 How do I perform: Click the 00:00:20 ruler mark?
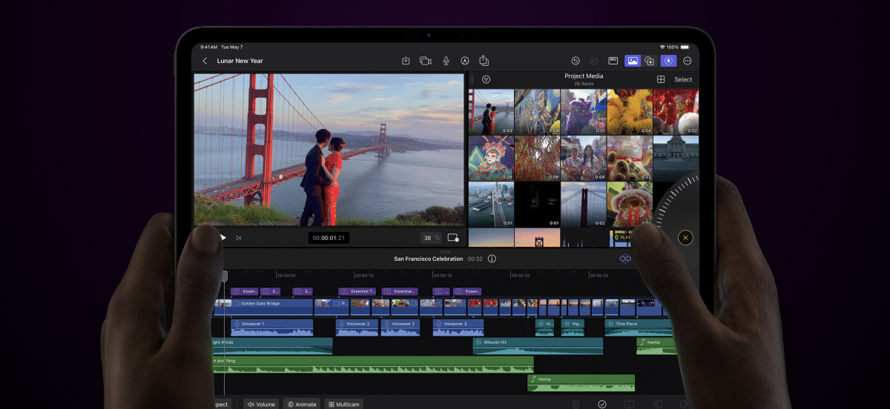point(521,275)
